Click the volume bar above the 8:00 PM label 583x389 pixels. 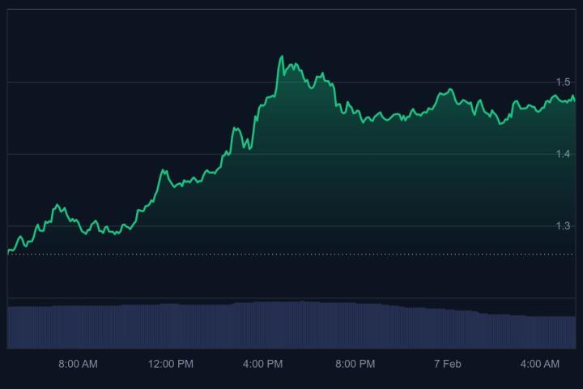click(355, 326)
